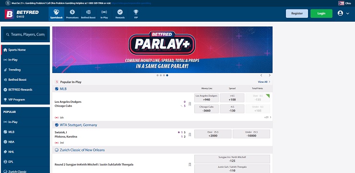Viewport: 355px width, 173px height.
Task: Select spread -4.5 at -130
Action: point(232,109)
